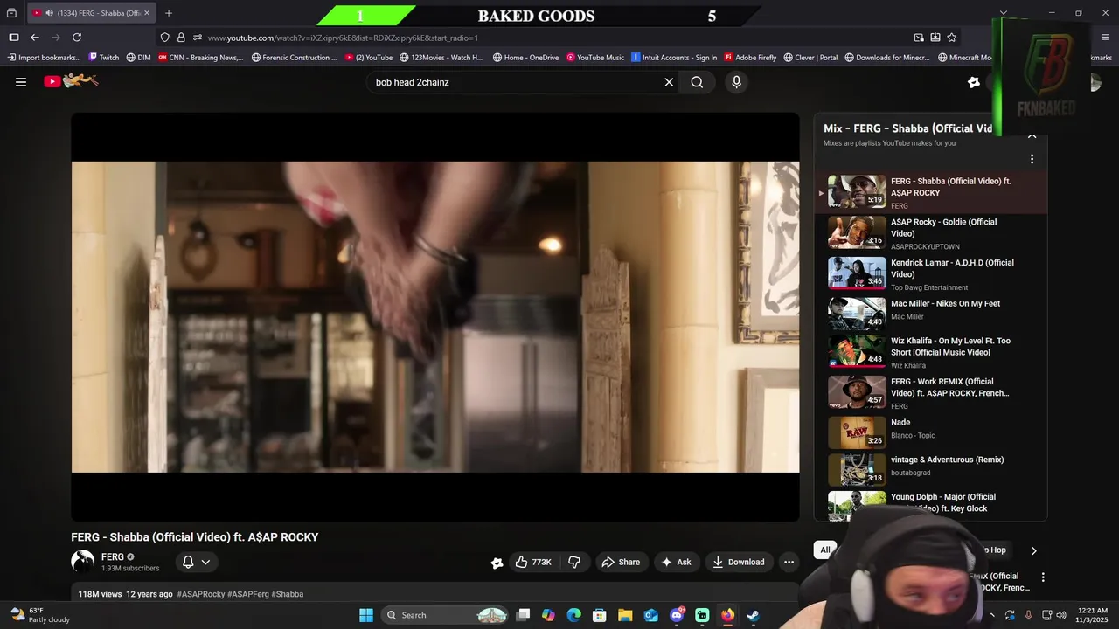
Task: Play A$AP Rocky - Goldie from the mix
Action: click(931, 233)
